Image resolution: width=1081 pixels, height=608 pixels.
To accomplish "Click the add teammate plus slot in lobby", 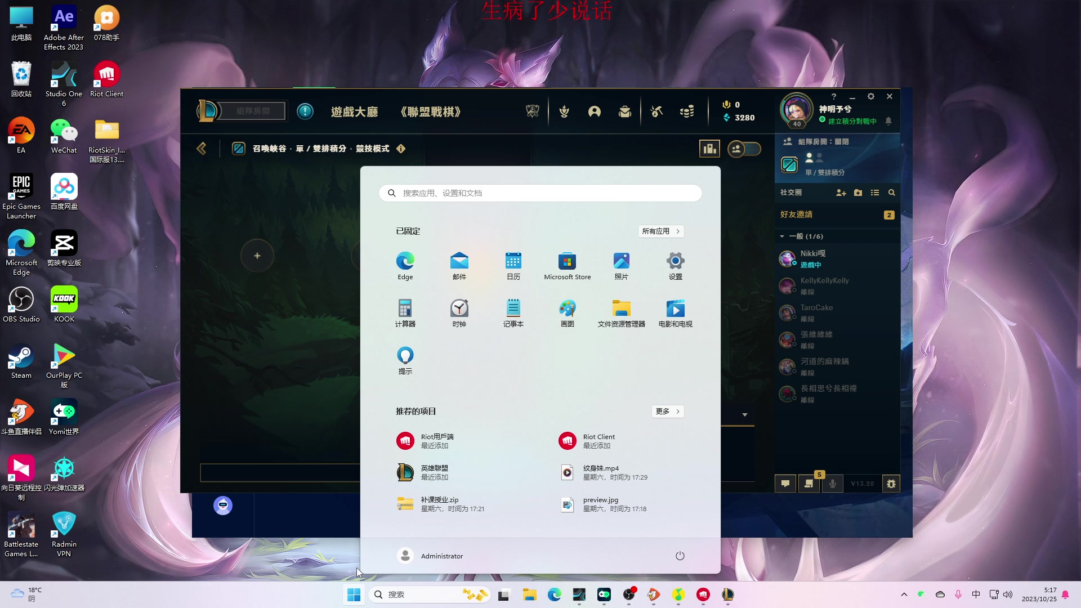I will click(x=257, y=256).
